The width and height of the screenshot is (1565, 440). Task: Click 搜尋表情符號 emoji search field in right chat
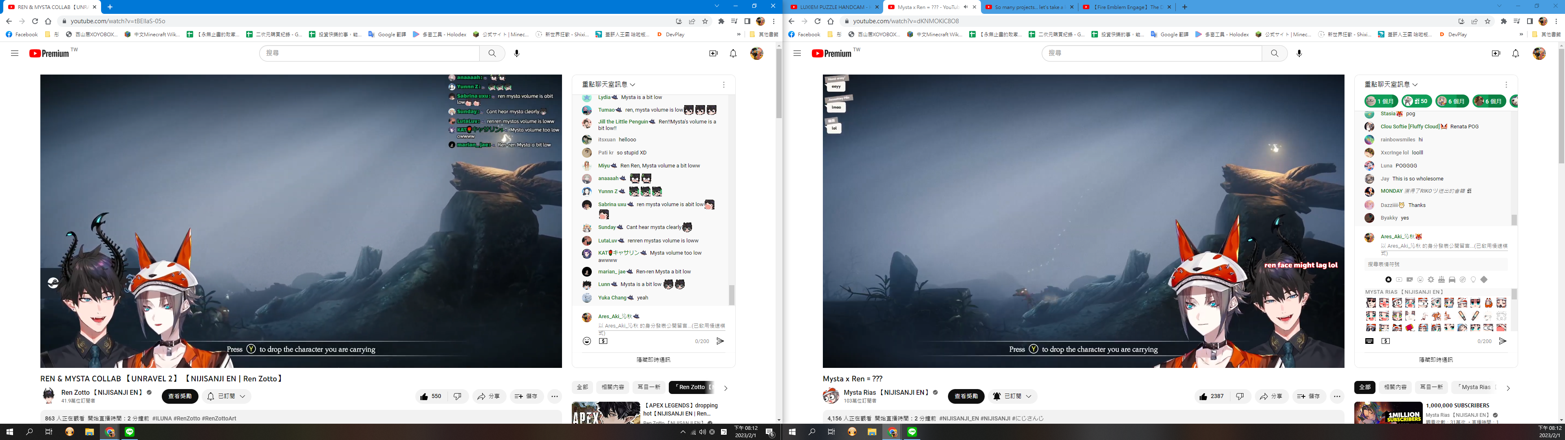click(x=1436, y=264)
